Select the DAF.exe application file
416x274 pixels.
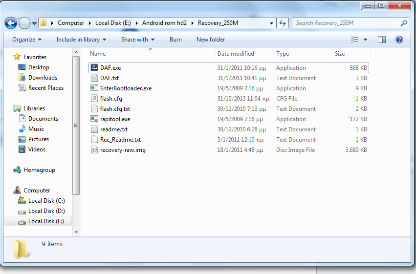click(110, 68)
